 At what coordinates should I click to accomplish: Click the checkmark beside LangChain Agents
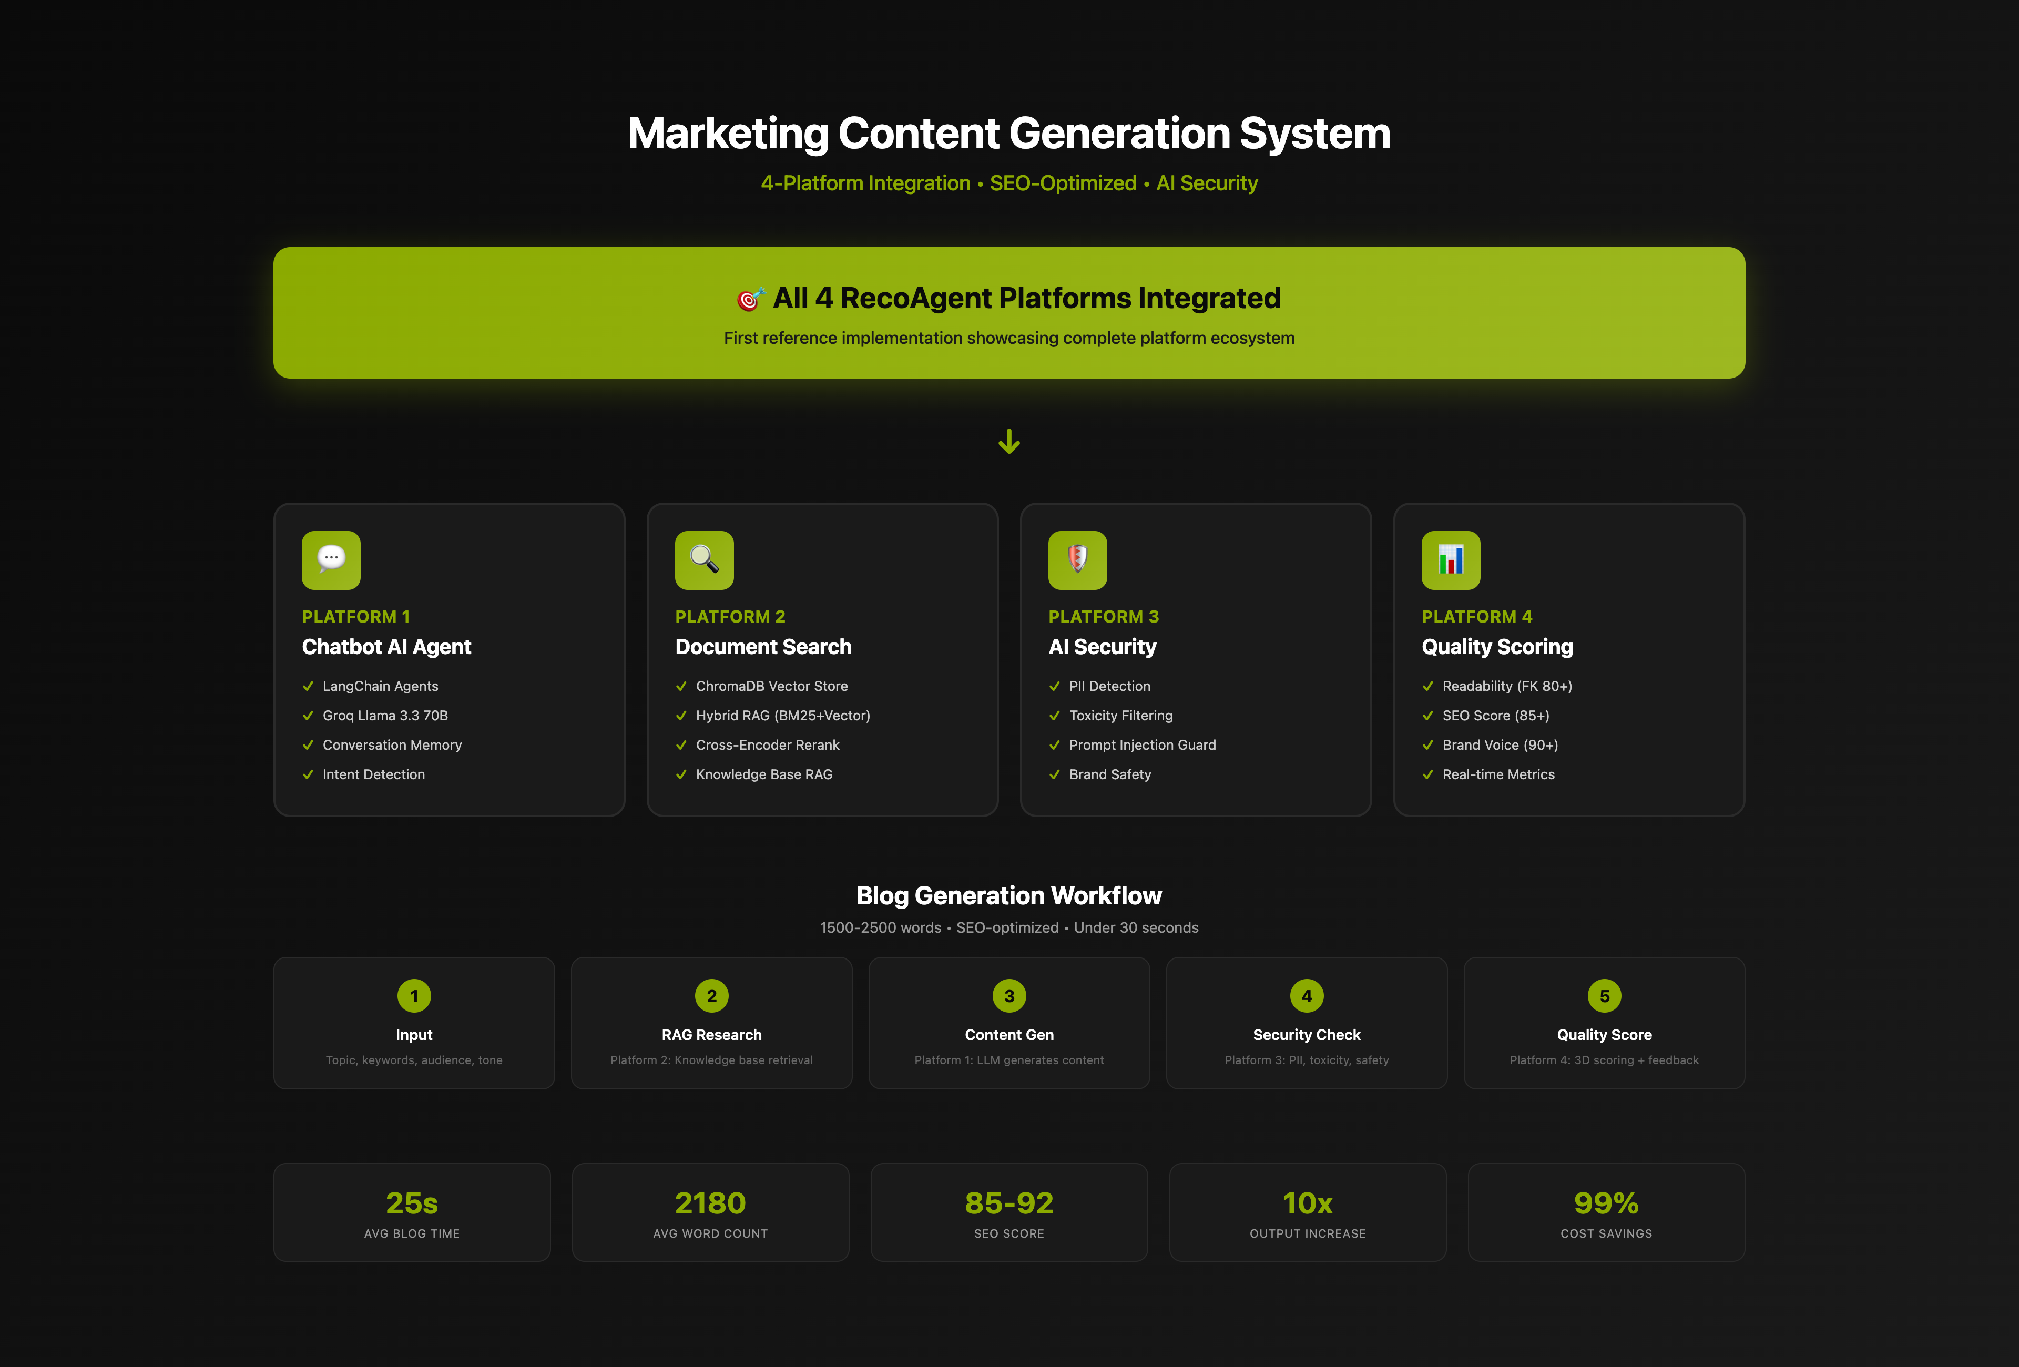point(308,686)
